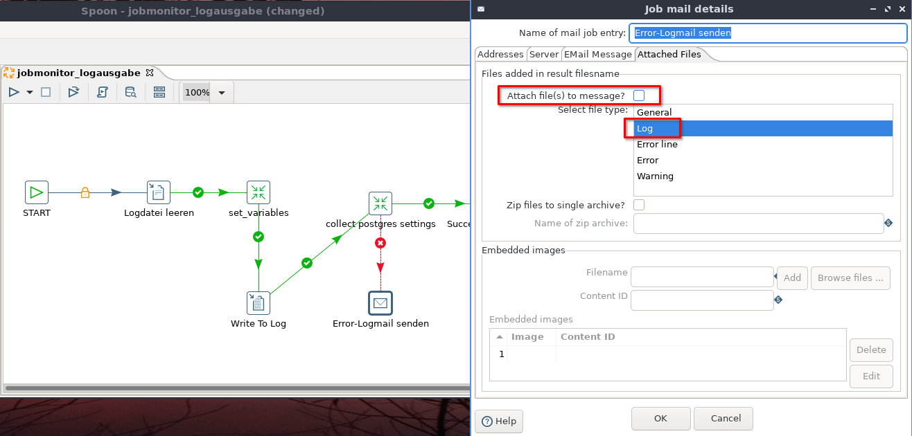Choose Error line in file type list
Image resolution: width=912 pixels, height=436 pixels.
(657, 145)
